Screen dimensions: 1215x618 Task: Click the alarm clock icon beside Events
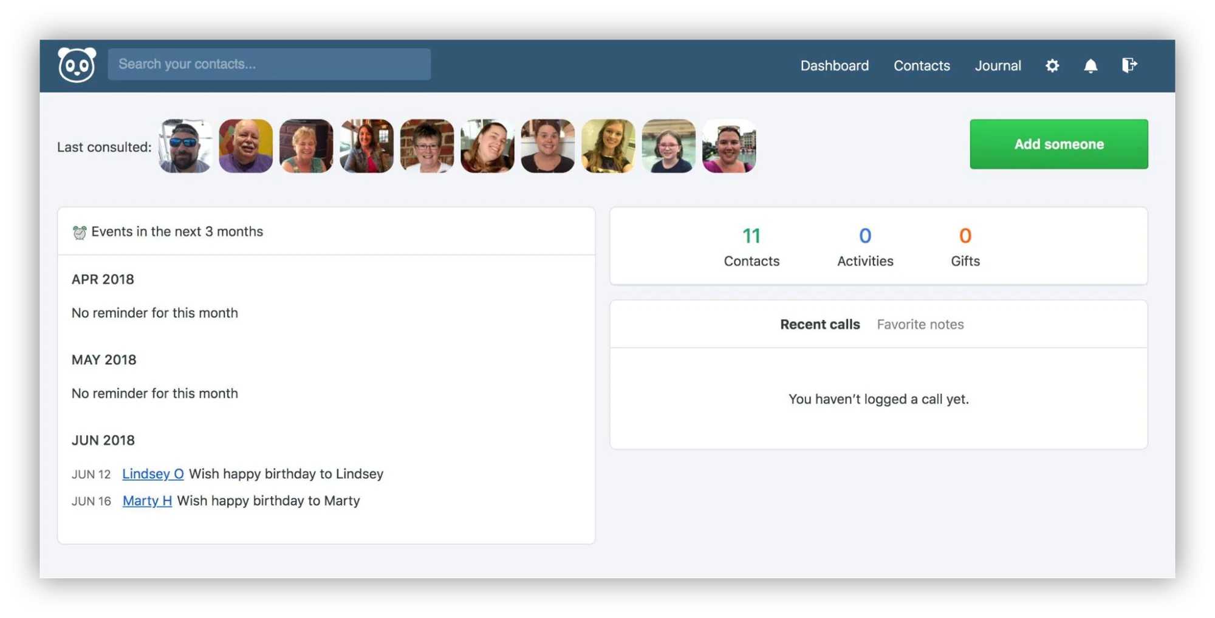(79, 232)
